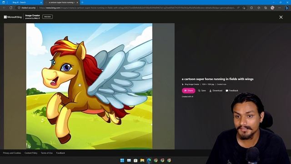Go back to the previous page
Screen dimensions: 291x164
(4, 8)
